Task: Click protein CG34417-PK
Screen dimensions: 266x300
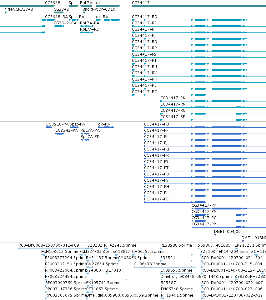Action: (204, 205)
